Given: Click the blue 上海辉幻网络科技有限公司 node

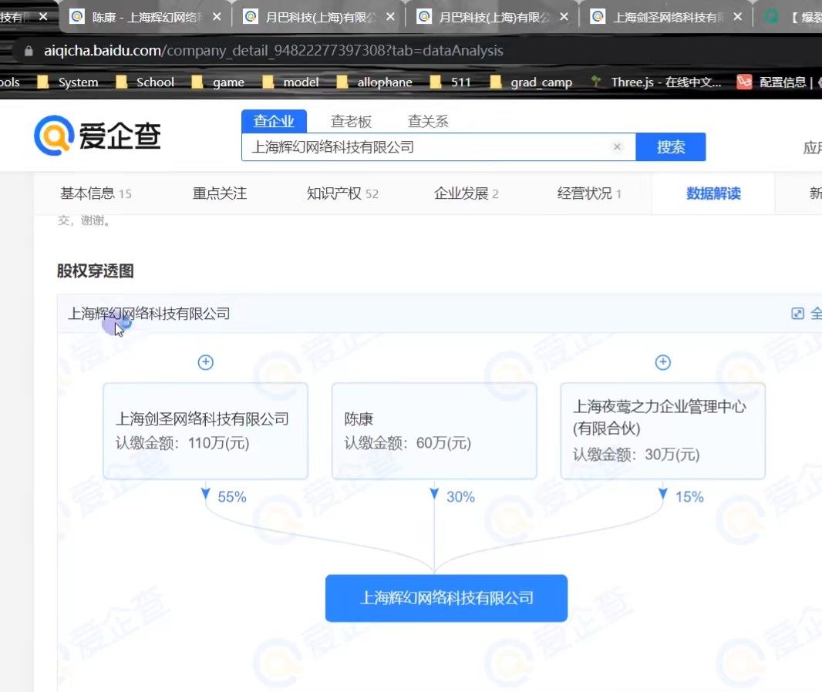Looking at the screenshot, I should (446, 598).
